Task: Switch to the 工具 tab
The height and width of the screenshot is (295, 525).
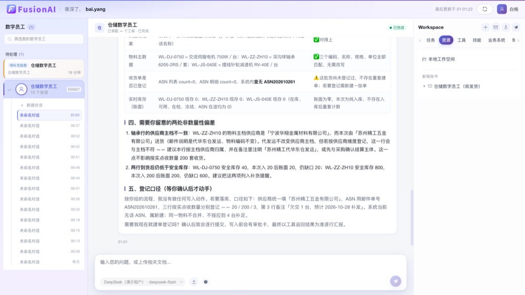Action: tap(461, 40)
